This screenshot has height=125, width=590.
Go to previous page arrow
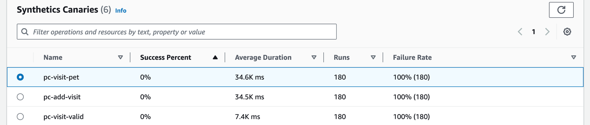(x=520, y=32)
